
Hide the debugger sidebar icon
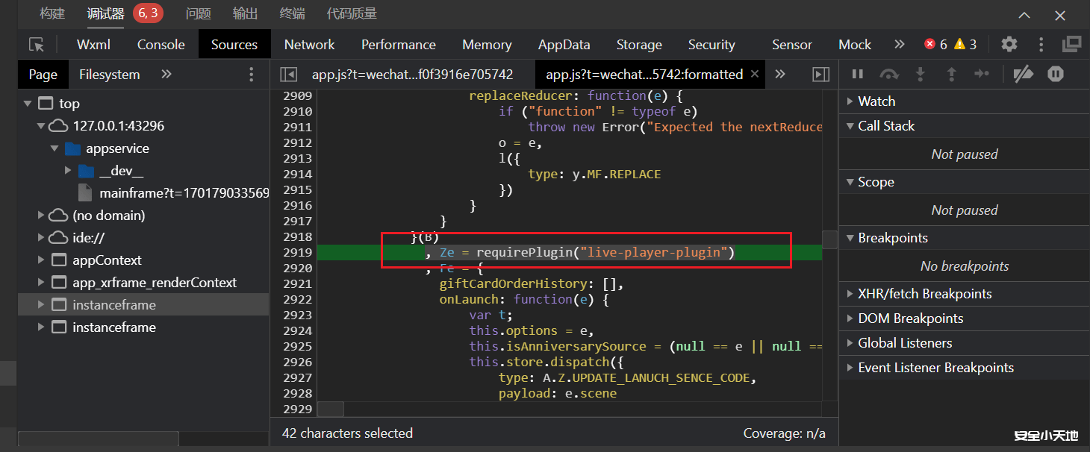[820, 74]
